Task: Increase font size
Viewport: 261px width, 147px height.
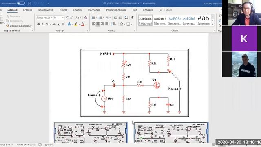Action: click(67, 18)
